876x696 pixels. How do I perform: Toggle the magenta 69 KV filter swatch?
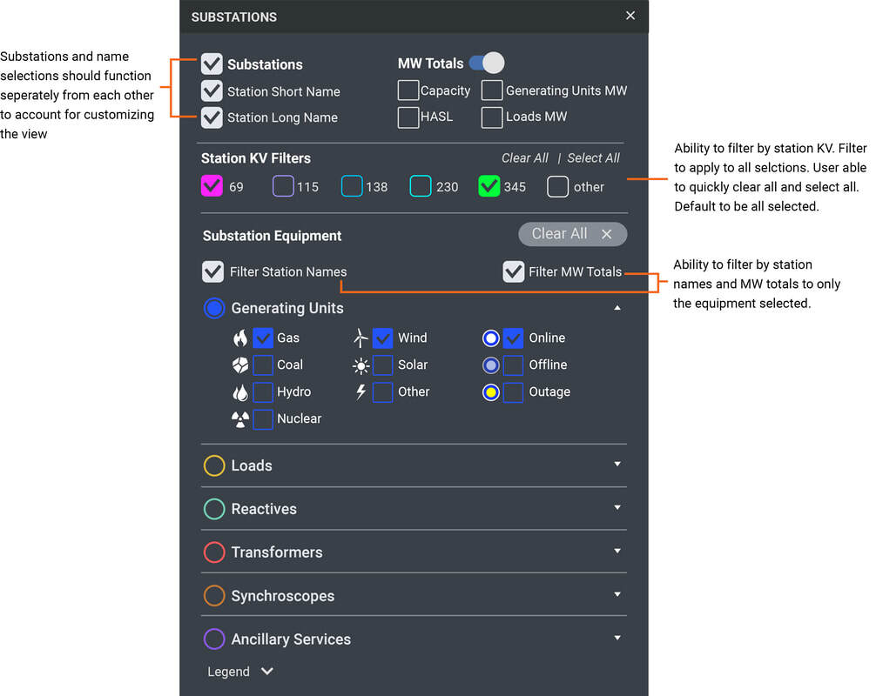pyautogui.click(x=212, y=186)
